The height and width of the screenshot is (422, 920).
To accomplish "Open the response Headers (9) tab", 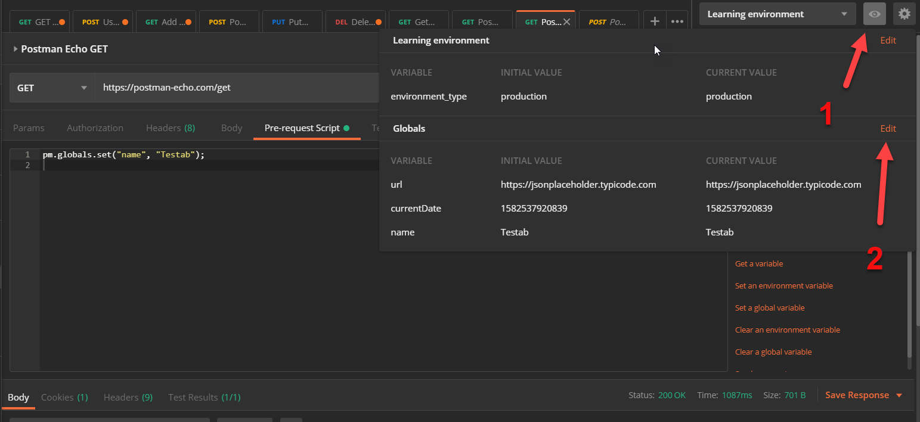I will 128,397.
